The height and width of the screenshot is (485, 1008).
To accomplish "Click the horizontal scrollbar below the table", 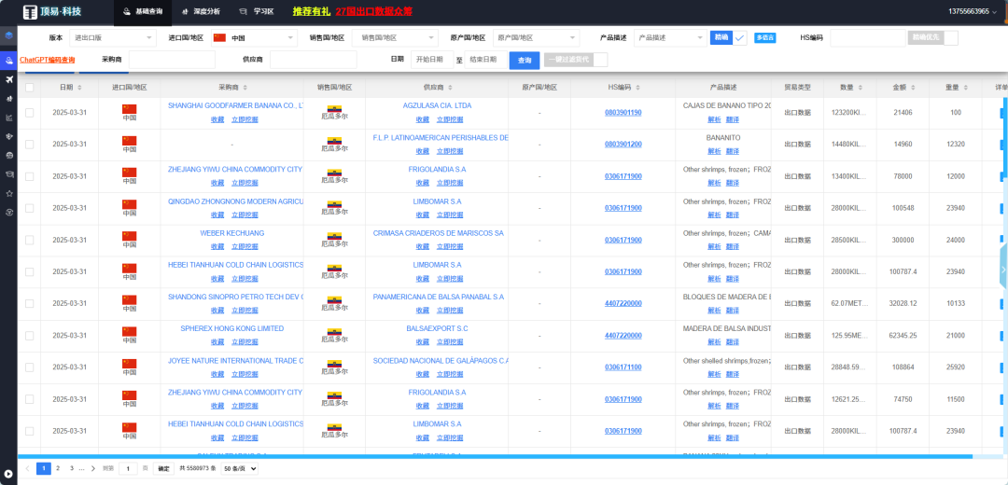I will click(495, 457).
